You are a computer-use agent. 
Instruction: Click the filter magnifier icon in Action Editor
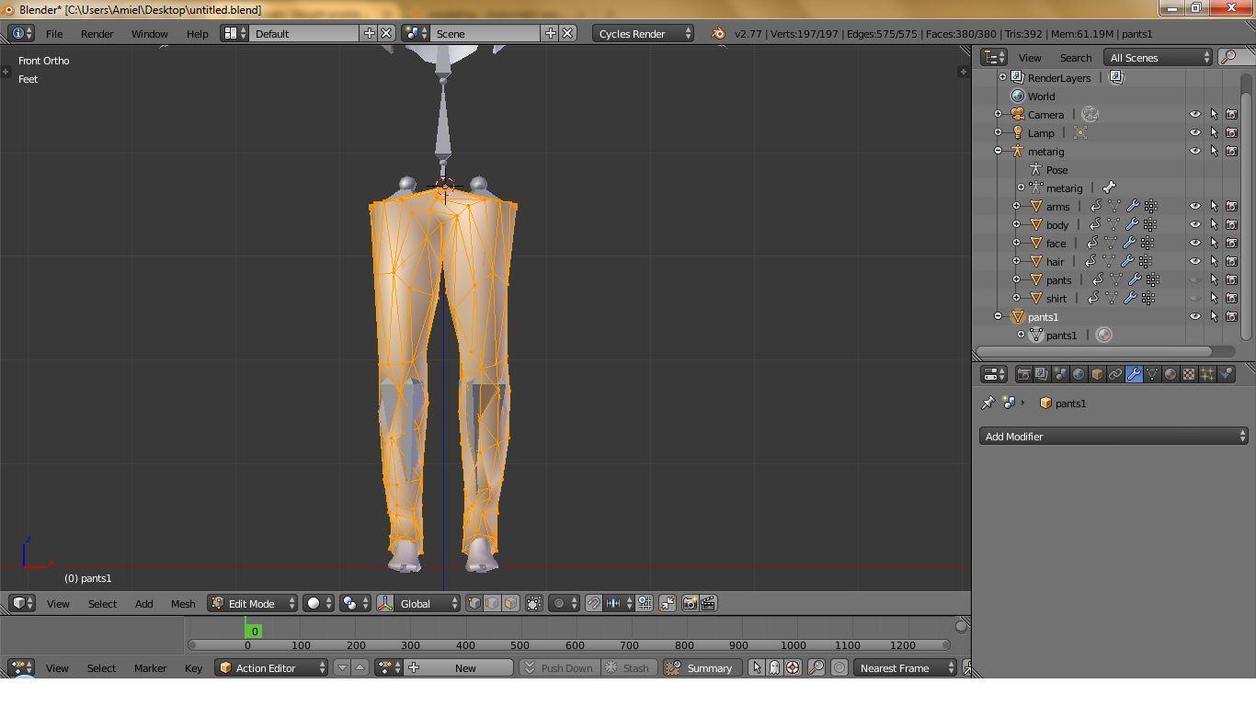pos(816,667)
